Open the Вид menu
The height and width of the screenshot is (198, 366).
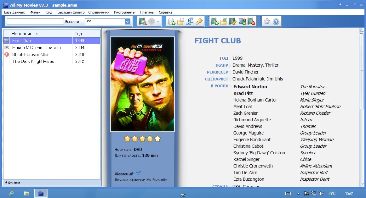coord(49,12)
